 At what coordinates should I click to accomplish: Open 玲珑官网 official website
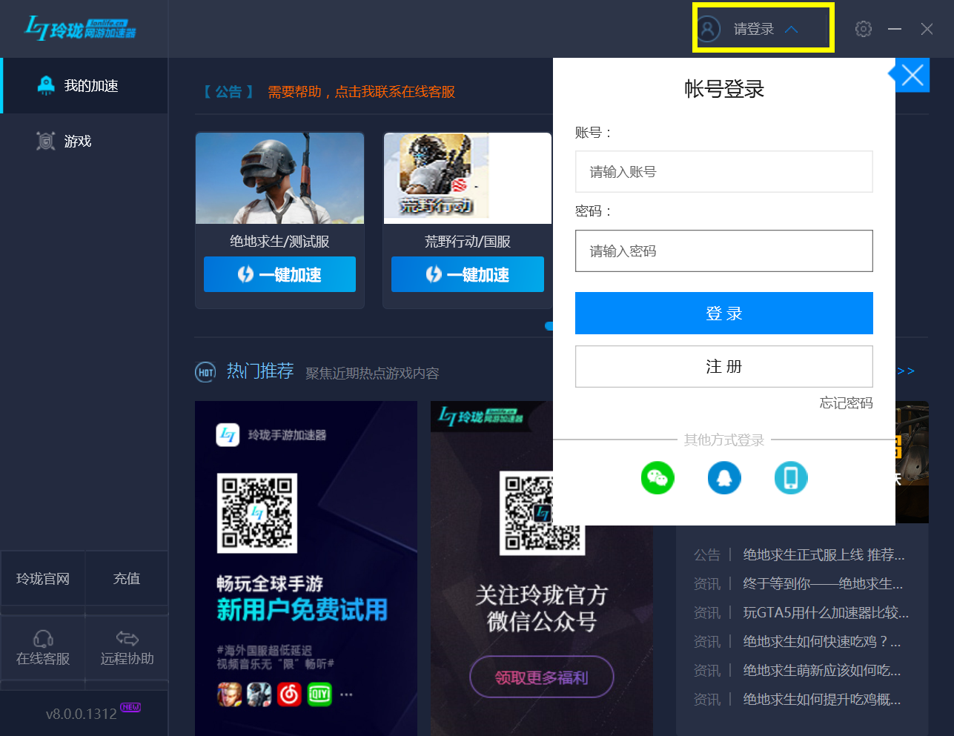[43, 578]
